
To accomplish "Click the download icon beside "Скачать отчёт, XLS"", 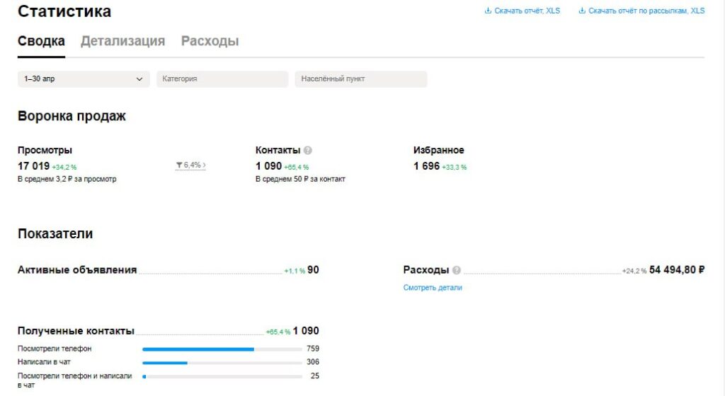I will (x=487, y=11).
